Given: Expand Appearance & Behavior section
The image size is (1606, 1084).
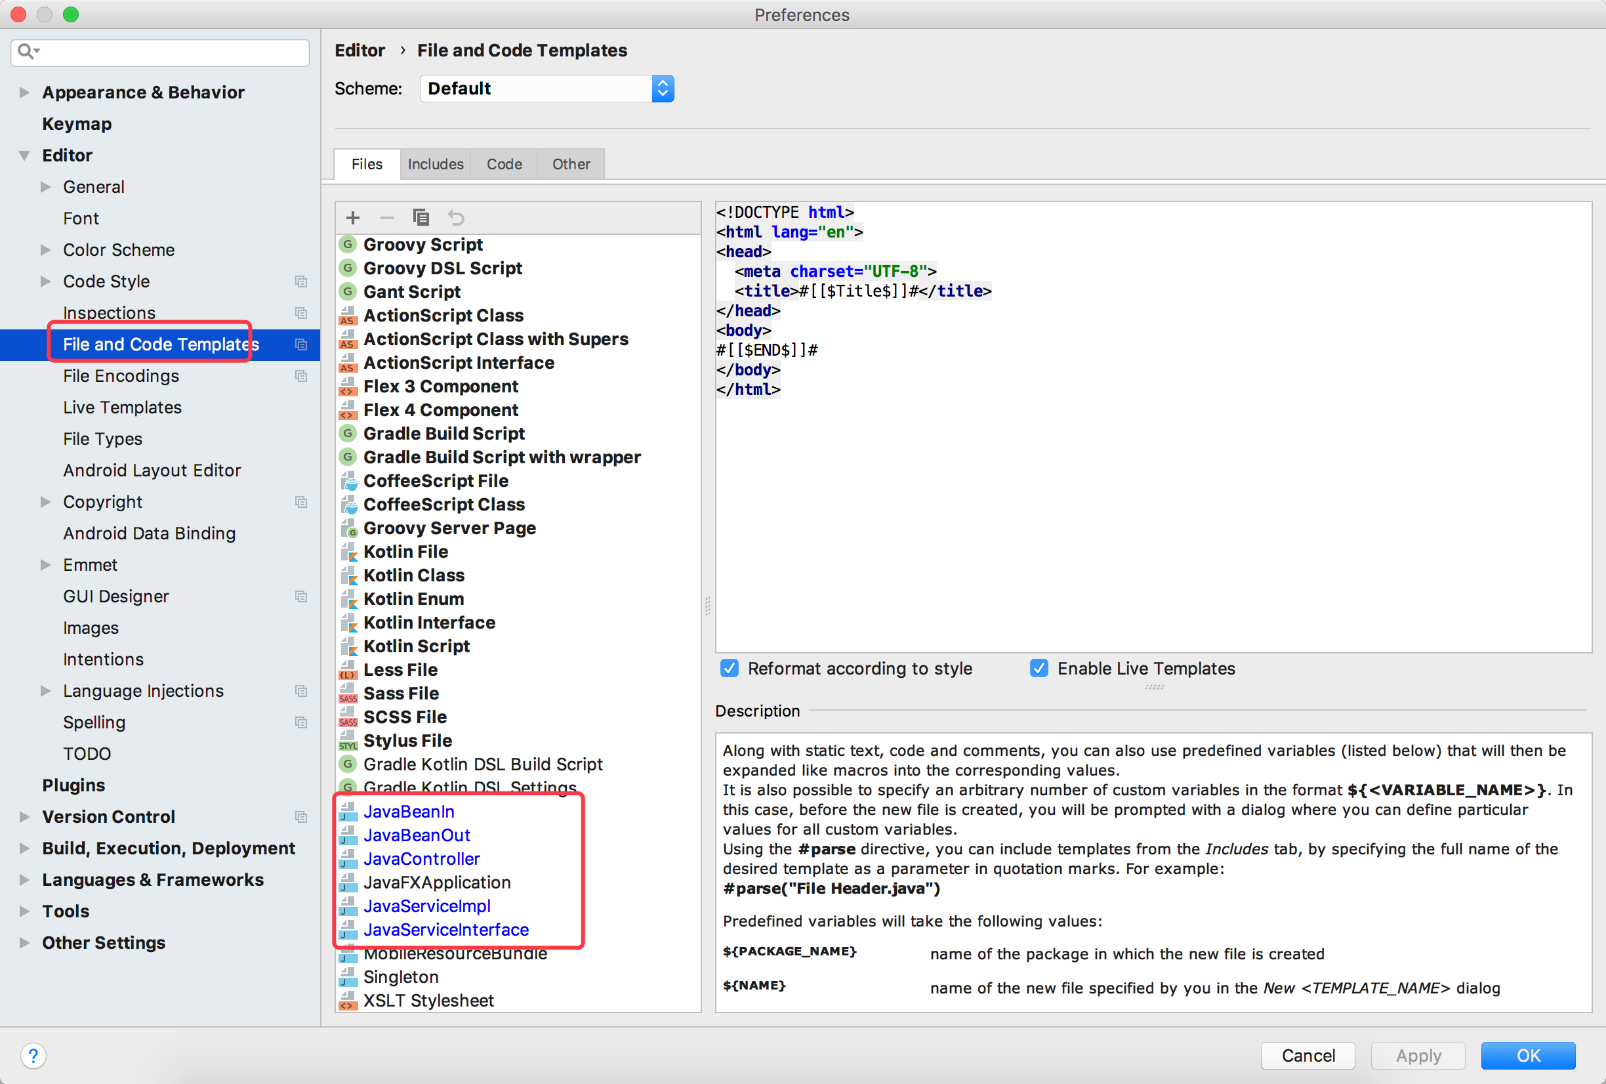Looking at the screenshot, I should [x=24, y=93].
